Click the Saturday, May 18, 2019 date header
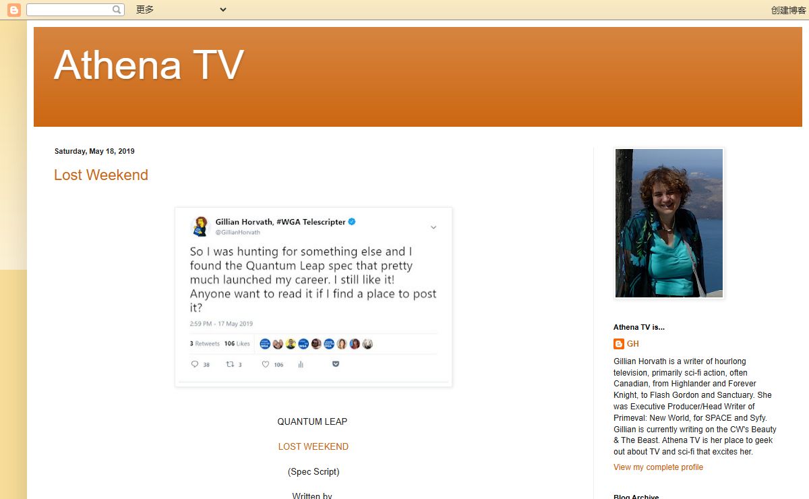809x499 pixels. [94, 151]
